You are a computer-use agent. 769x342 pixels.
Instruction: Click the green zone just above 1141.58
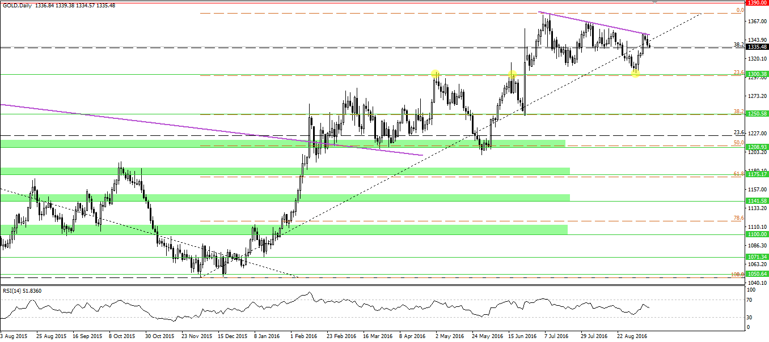284,197
